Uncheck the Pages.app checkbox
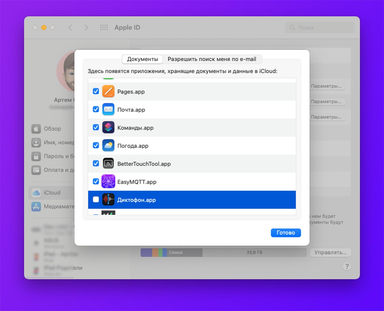The height and width of the screenshot is (311, 384). coord(96,91)
